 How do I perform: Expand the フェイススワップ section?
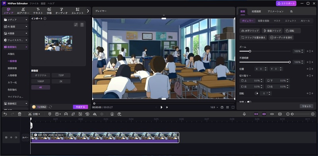(x=16, y=40)
